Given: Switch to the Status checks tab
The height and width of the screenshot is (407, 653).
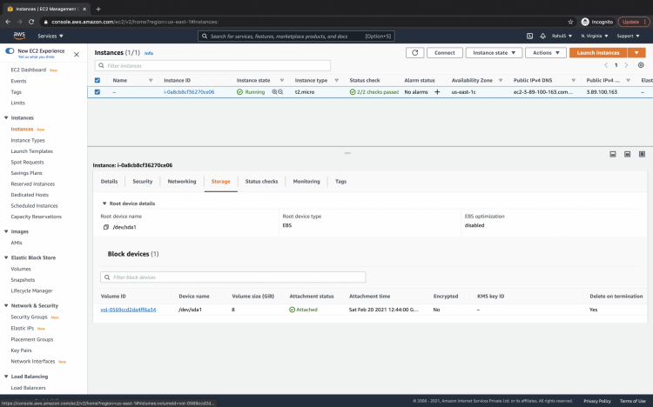Looking at the screenshot, I should click(261, 182).
